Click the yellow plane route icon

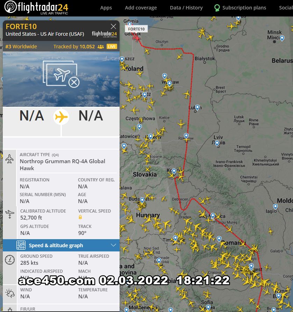point(61,117)
